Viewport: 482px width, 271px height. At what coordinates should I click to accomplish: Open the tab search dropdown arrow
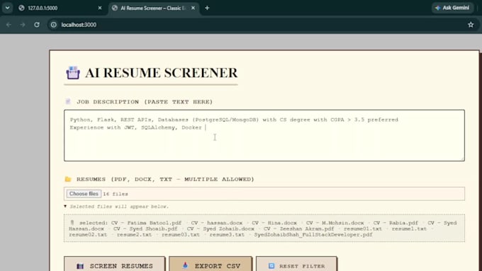(x=7, y=8)
